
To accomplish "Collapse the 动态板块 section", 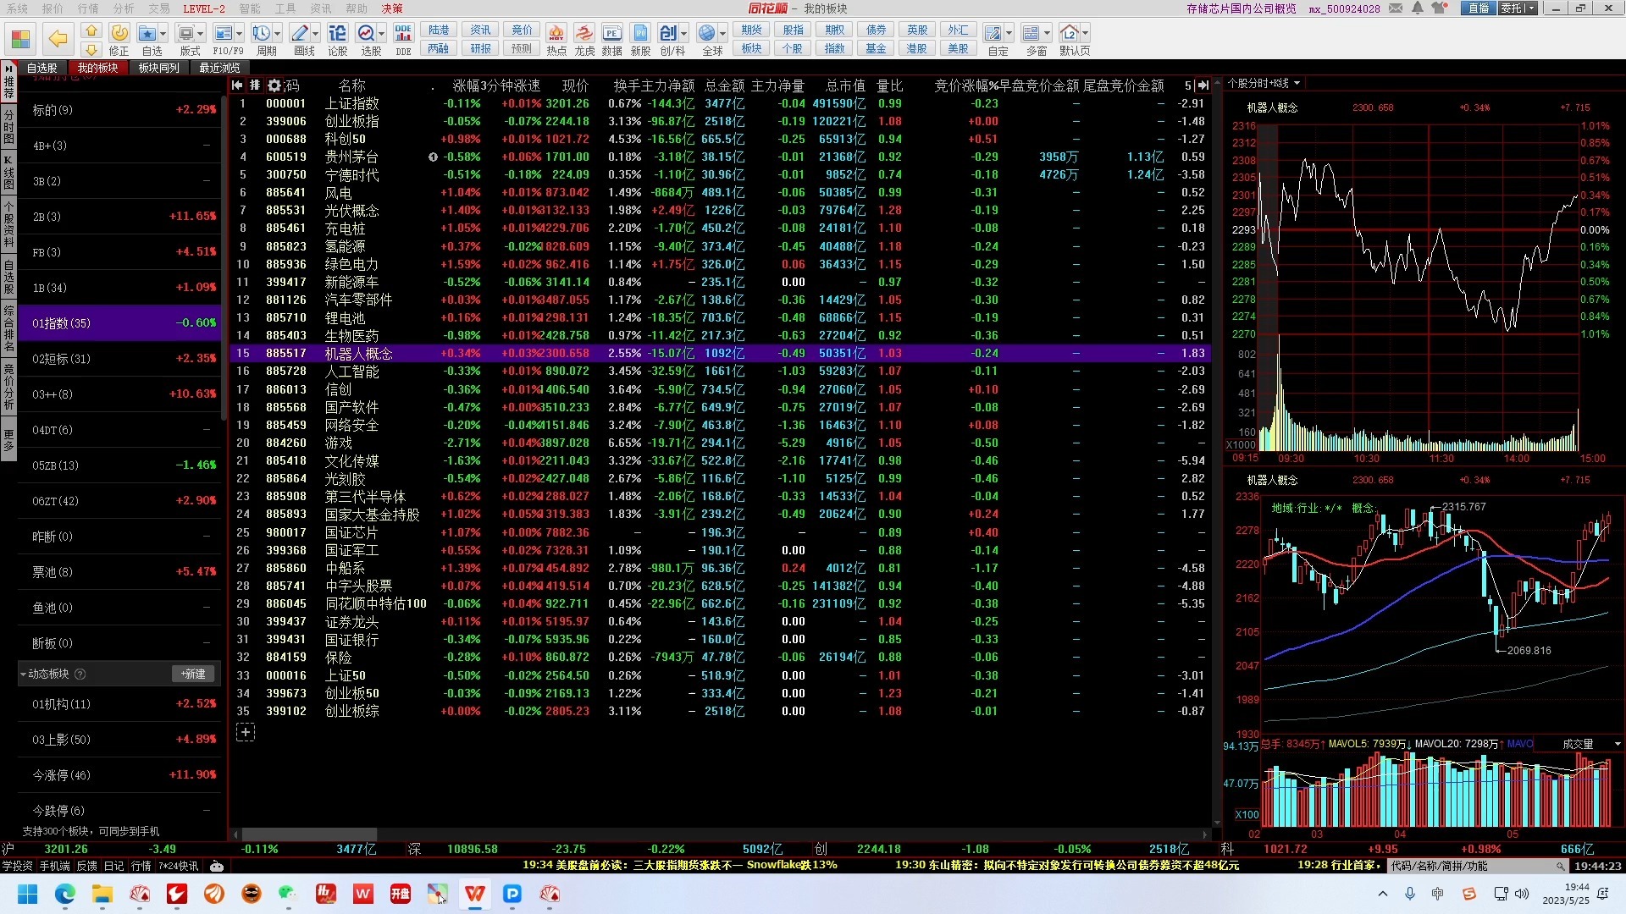I will tap(24, 674).
